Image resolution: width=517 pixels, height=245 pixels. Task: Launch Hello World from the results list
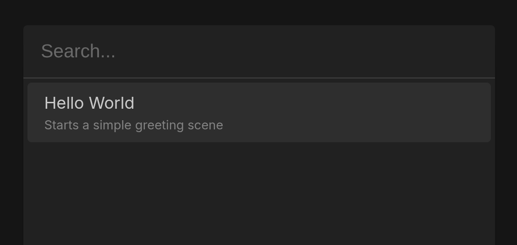[x=259, y=112]
